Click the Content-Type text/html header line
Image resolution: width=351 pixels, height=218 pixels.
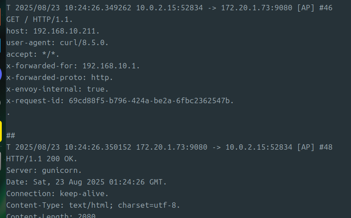click(x=93, y=205)
